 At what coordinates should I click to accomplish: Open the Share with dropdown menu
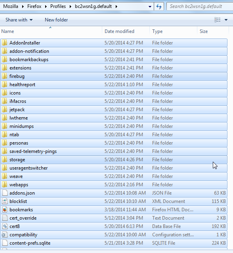click(19, 20)
